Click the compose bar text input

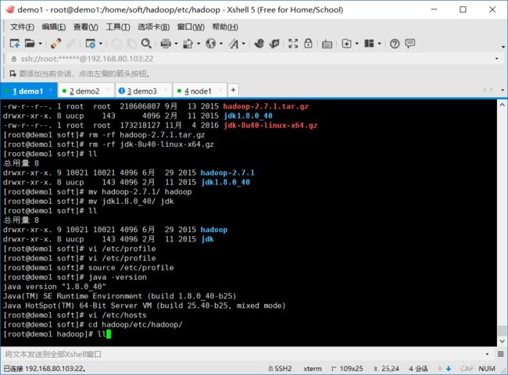243,354
